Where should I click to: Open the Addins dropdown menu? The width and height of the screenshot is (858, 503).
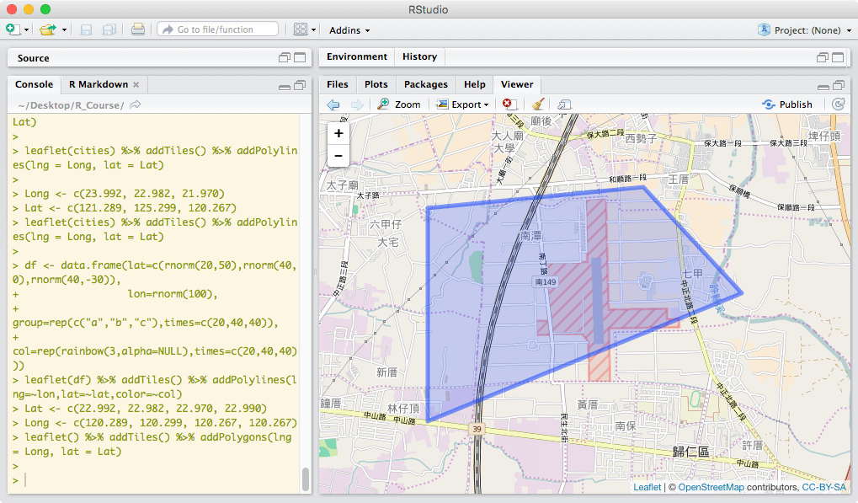pyautogui.click(x=349, y=30)
